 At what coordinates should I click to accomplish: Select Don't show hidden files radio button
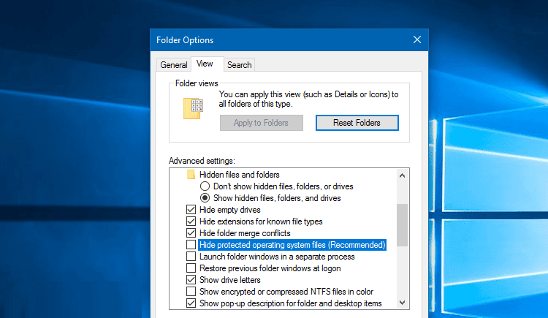click(x=205, y=186)
